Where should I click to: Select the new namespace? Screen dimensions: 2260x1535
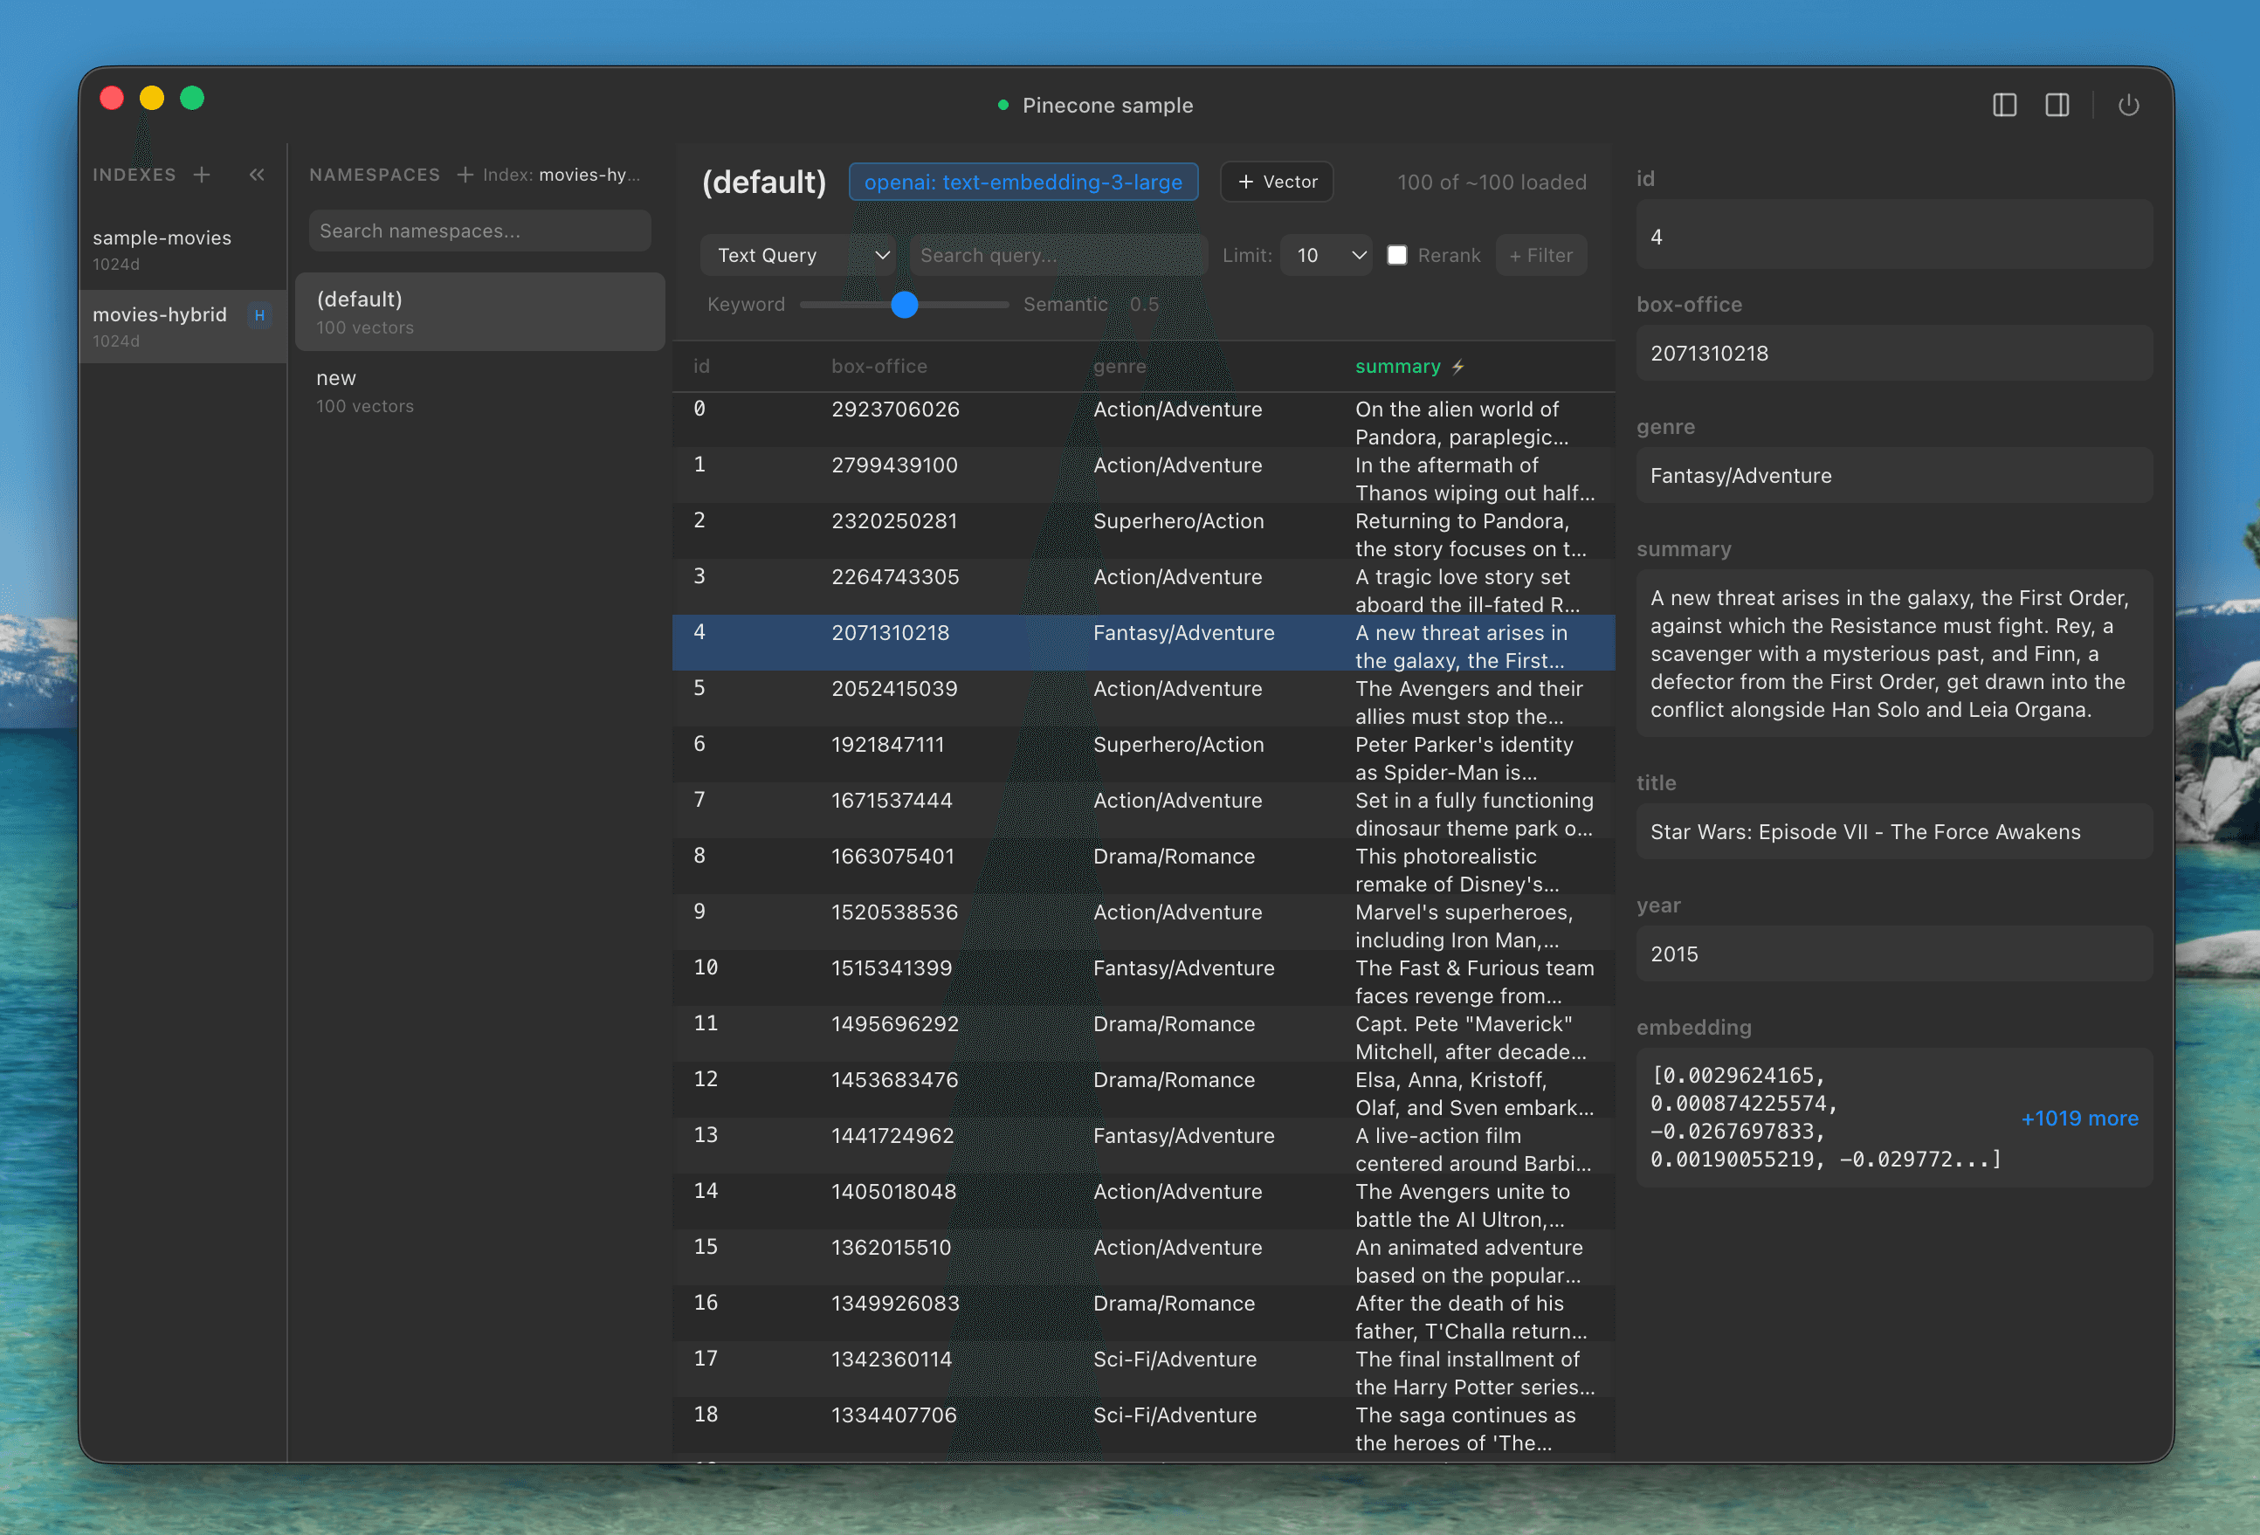click(x=479, y=391)
